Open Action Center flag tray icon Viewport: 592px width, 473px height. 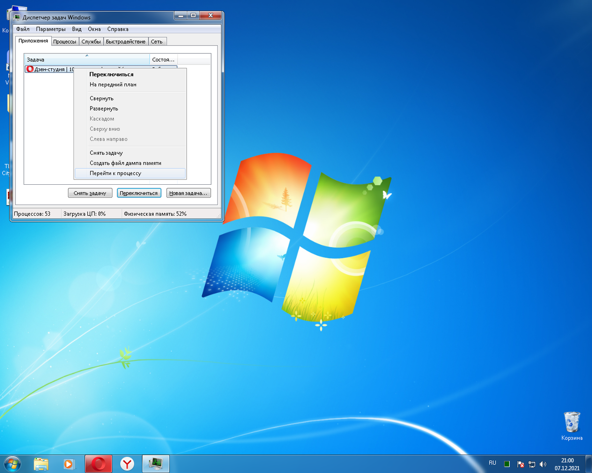coord(520,464)
